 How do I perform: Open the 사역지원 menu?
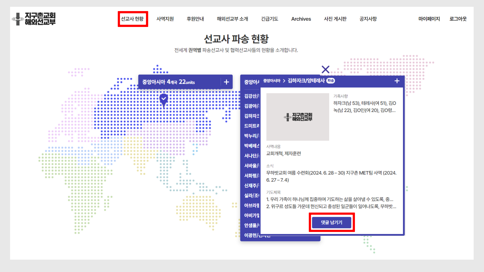(x=165, y=19)
